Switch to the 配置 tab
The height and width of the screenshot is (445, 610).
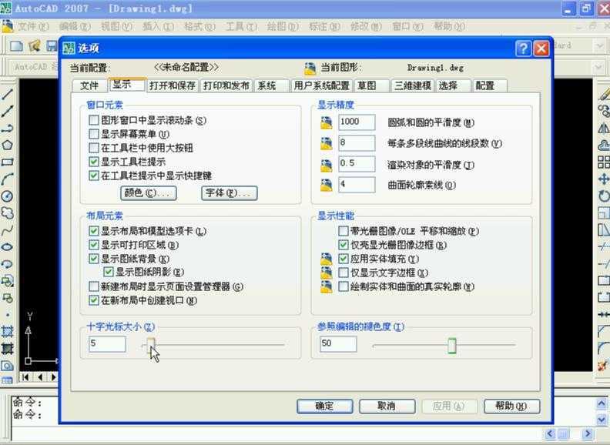490,85
